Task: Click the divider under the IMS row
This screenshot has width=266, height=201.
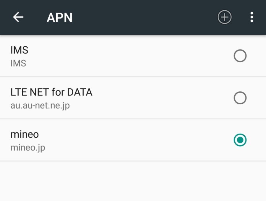Action: (x=133, y=77)
